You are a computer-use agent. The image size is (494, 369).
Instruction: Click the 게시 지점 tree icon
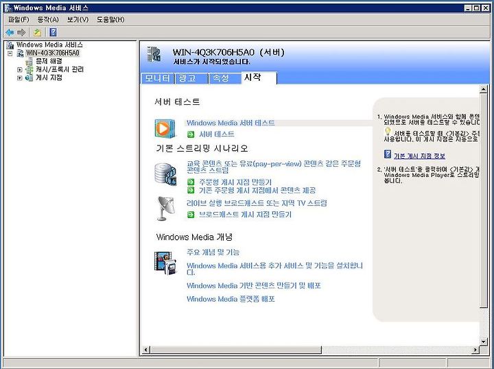point(29,78)
